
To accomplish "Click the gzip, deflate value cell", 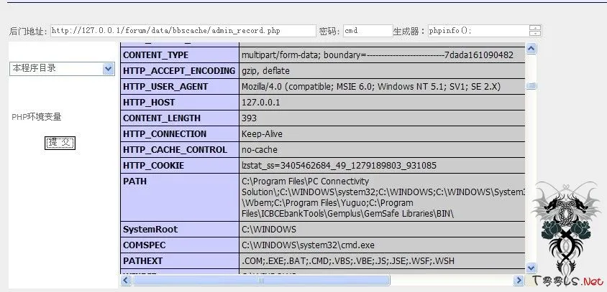I will point(383,71).
